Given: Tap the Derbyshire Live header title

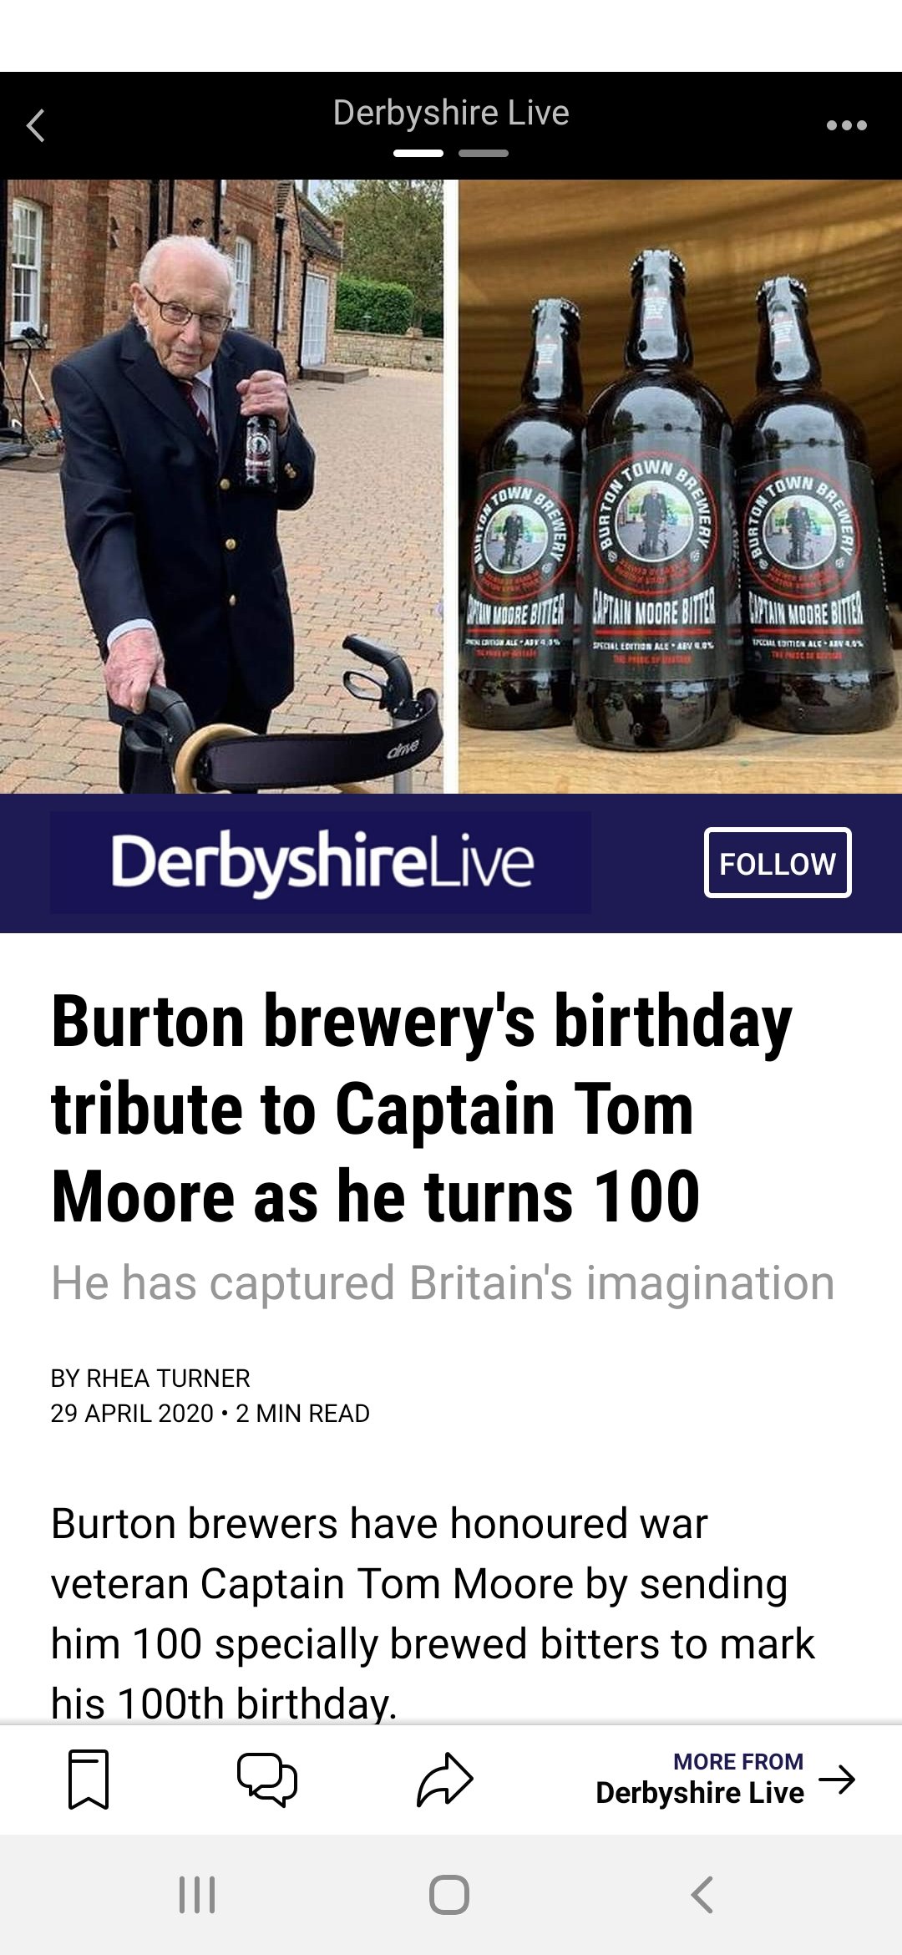Looking at the screenshot, I should point(451,113).
